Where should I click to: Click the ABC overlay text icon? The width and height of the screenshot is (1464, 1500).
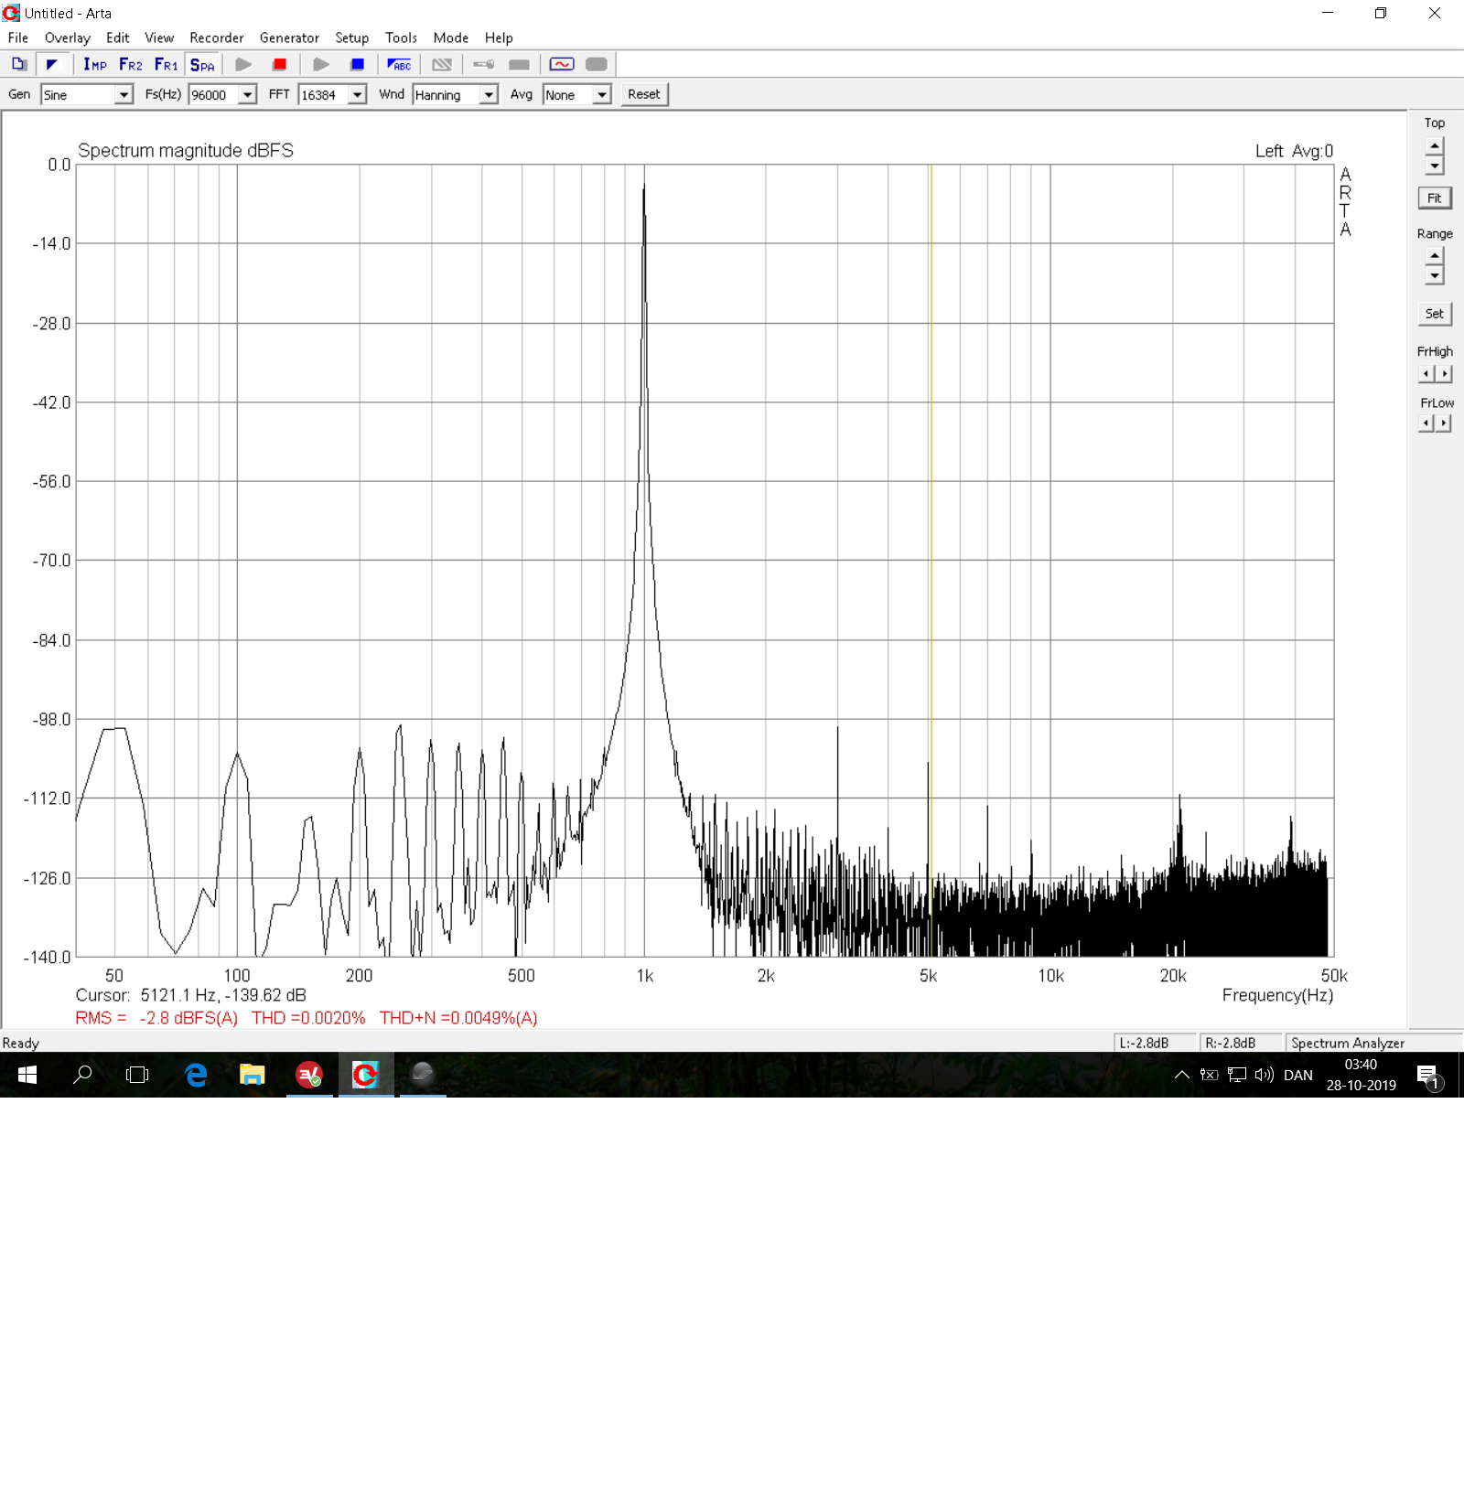(399, 64)
